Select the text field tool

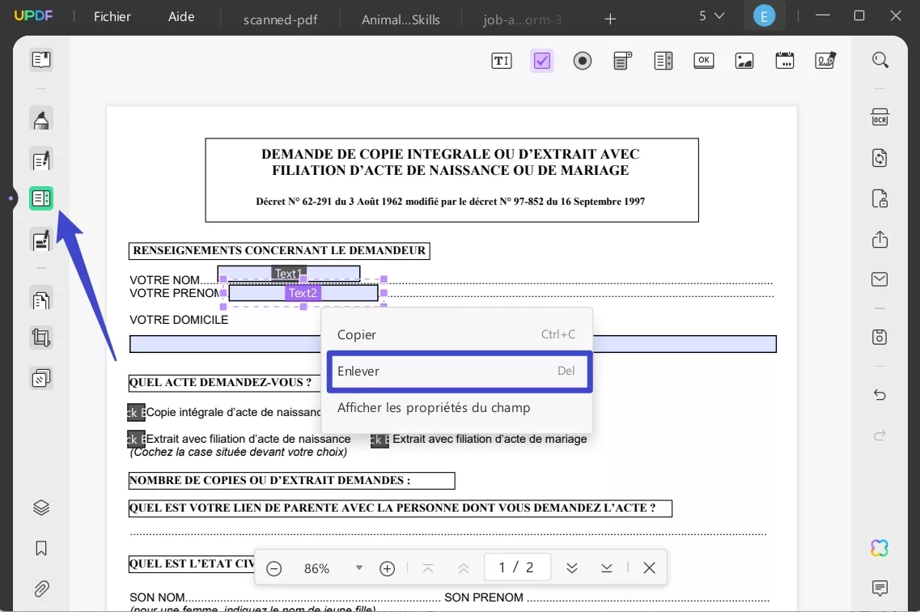point(502,60)
